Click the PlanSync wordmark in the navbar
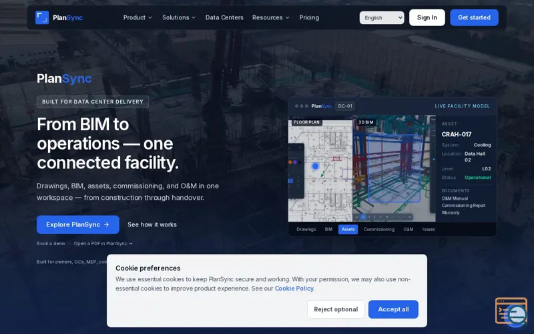The width and height of the screenshot is (534, 334). [68, 18]
